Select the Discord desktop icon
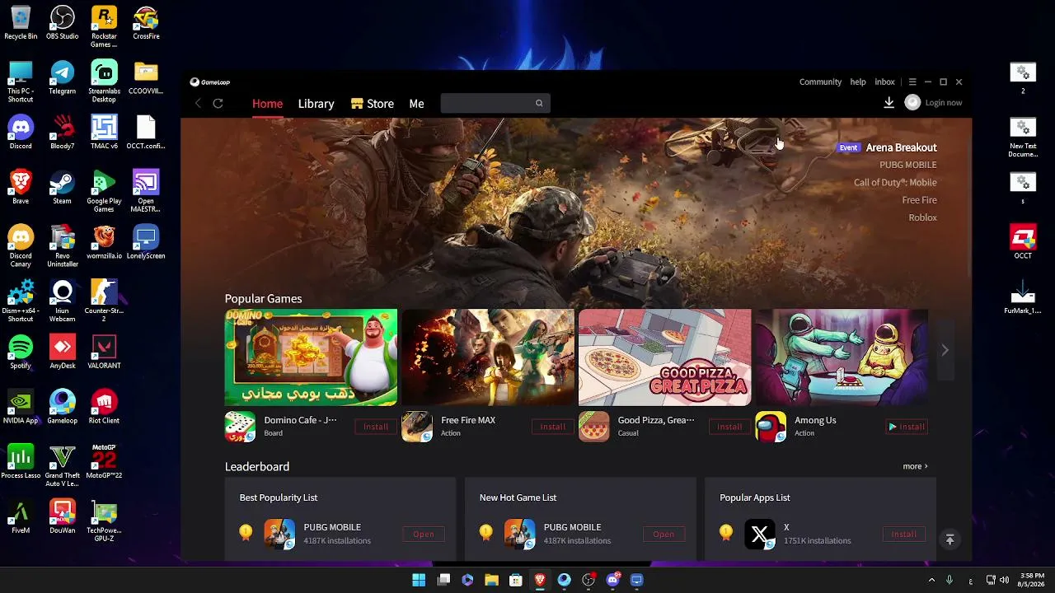This screenshot has height=593, width=1055. 21,132
